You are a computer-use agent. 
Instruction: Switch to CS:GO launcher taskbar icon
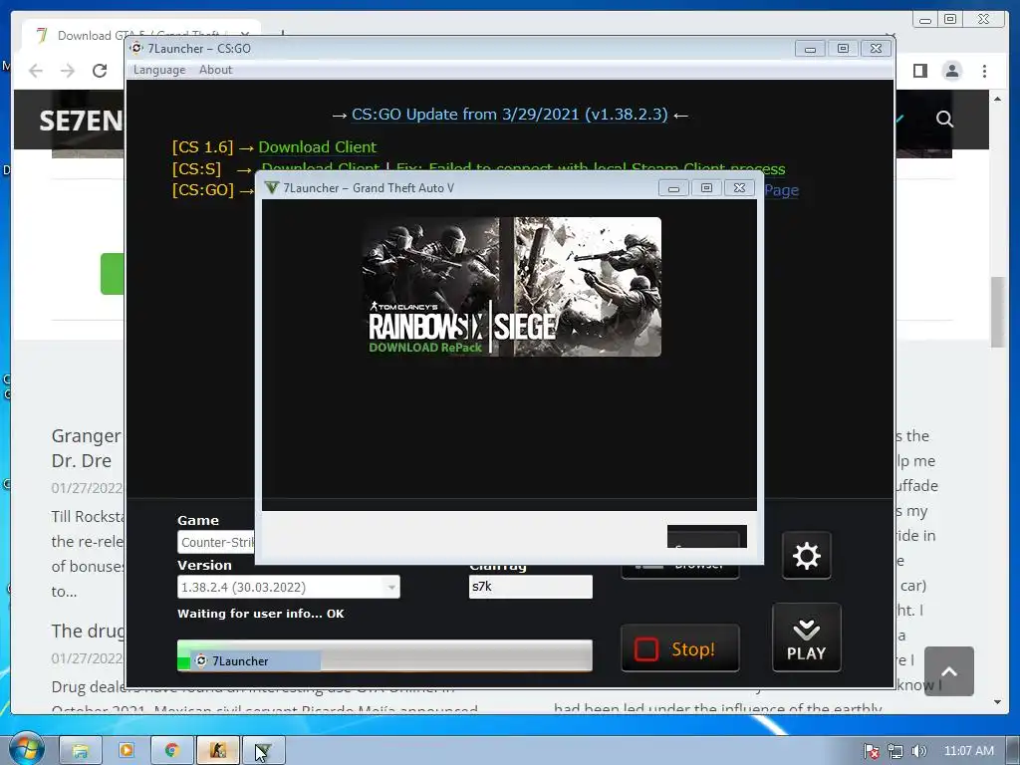click(x=218, y=751)
